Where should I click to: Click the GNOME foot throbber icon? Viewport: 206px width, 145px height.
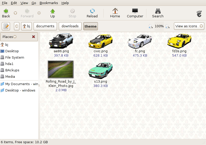tap(199, 14)
